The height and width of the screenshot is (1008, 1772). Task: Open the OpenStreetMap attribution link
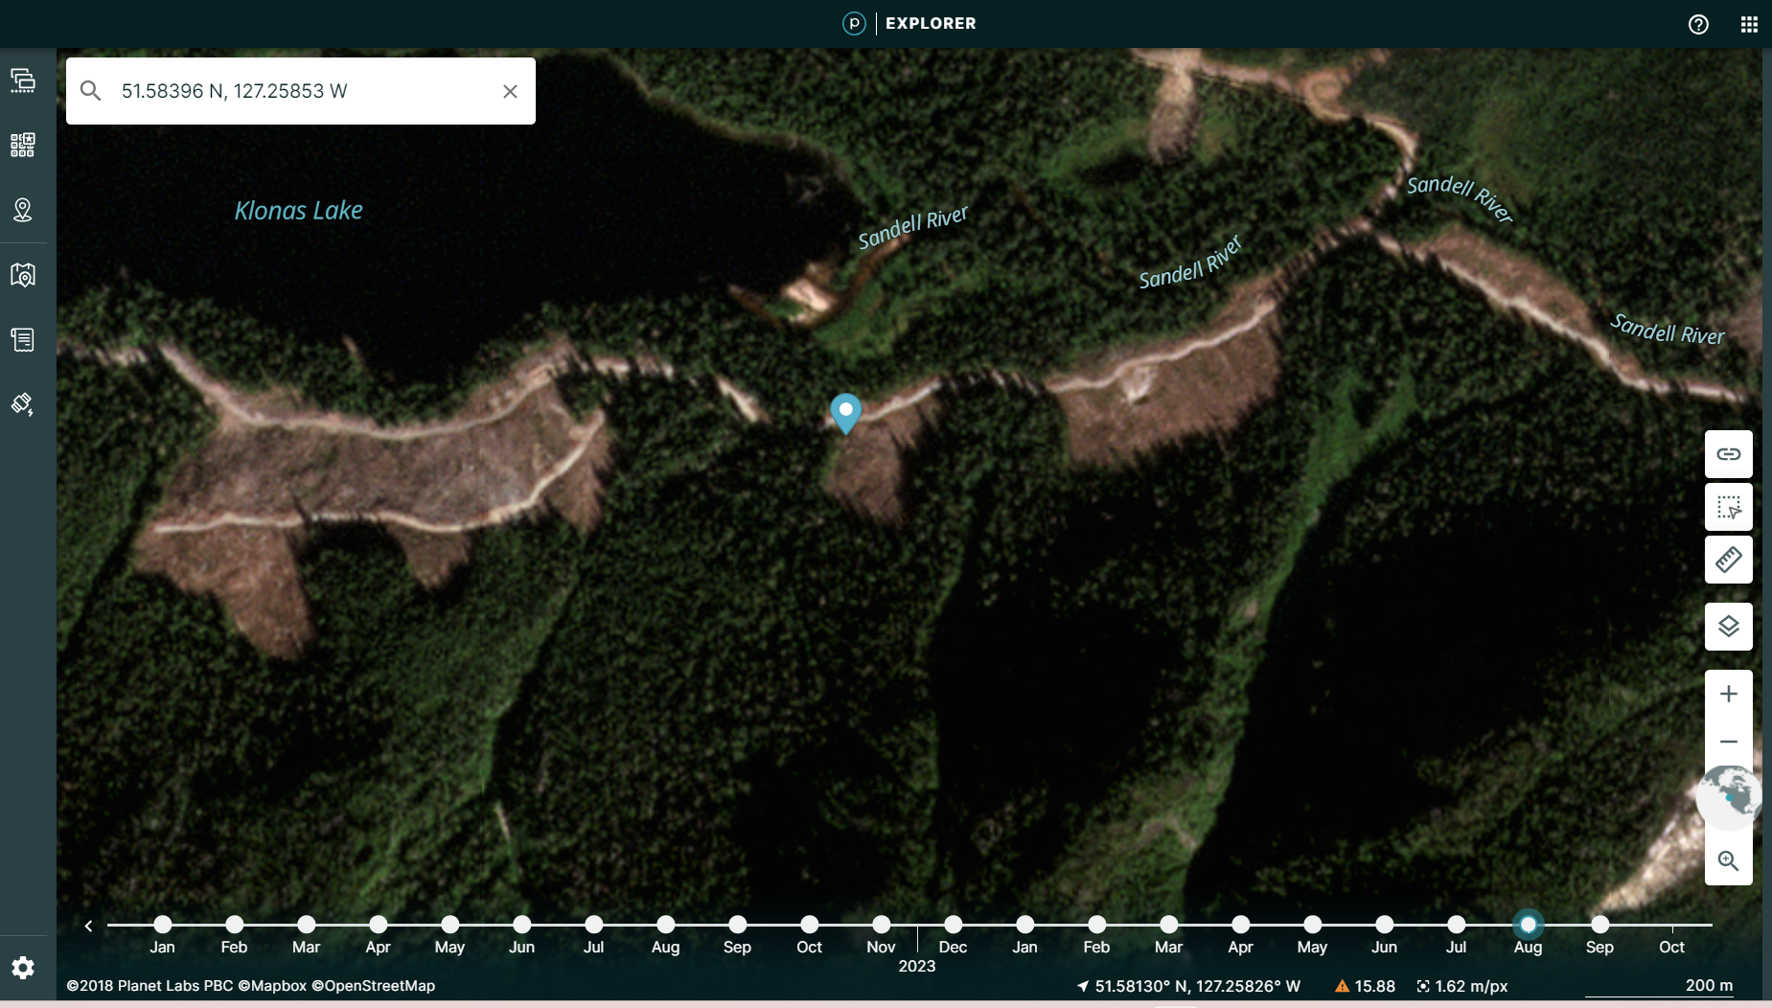coord(374,986)
